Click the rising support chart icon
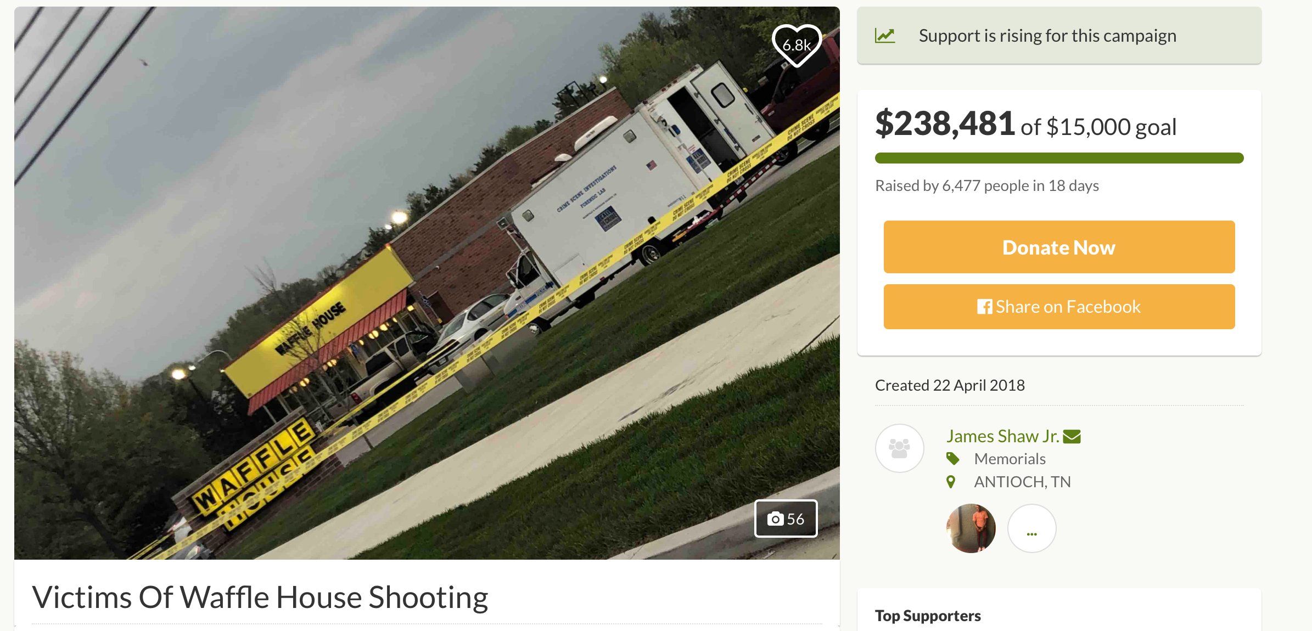This screenshot has width=1312, height=631. point(885,36)
